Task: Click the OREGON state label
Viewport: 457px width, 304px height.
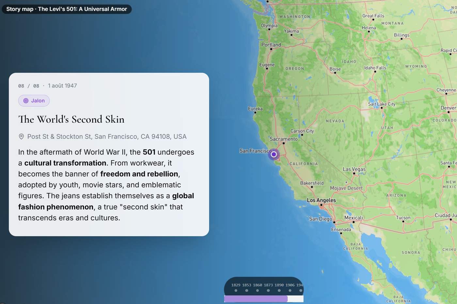Action: coord(295,69)
